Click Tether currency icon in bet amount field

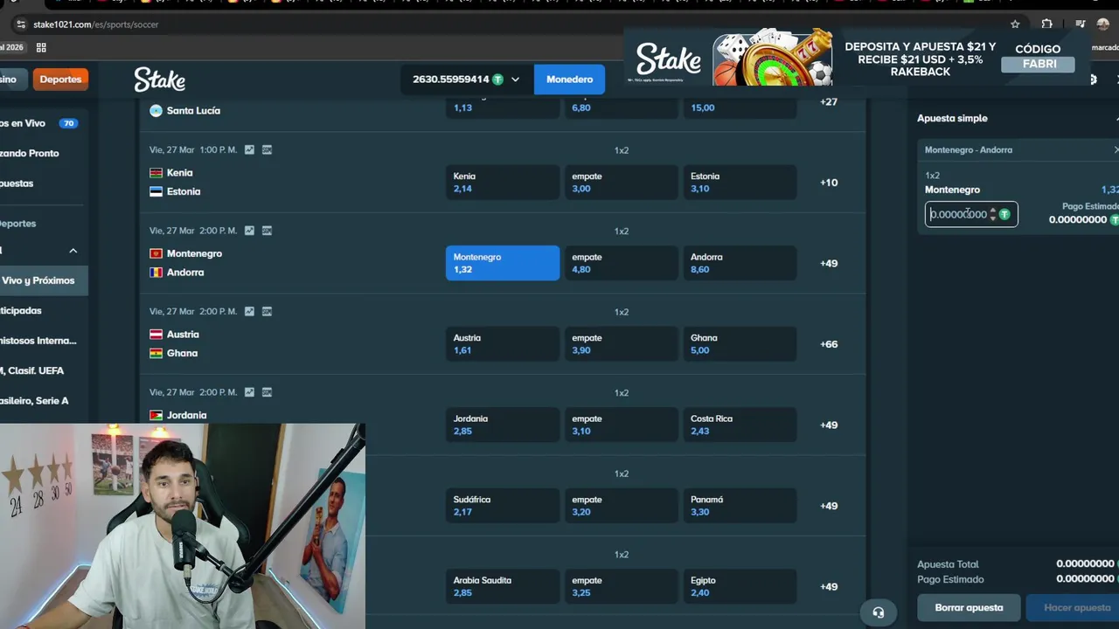pyautogui.click(x=1004, y=214)
